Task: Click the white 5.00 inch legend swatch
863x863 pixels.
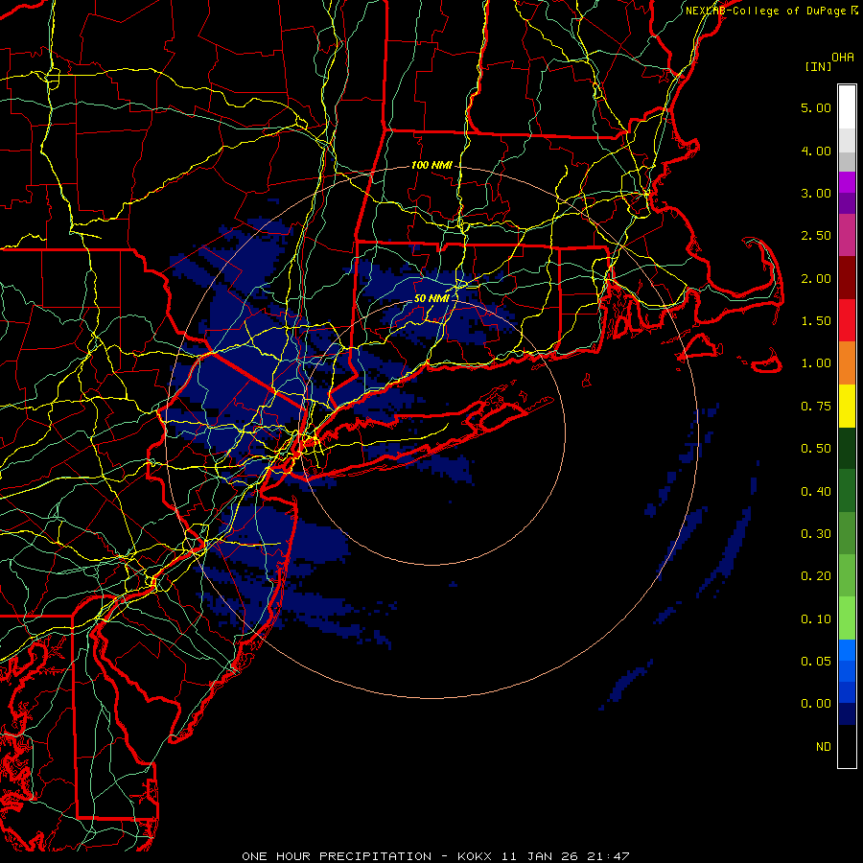Action: [x=847, y=107]
